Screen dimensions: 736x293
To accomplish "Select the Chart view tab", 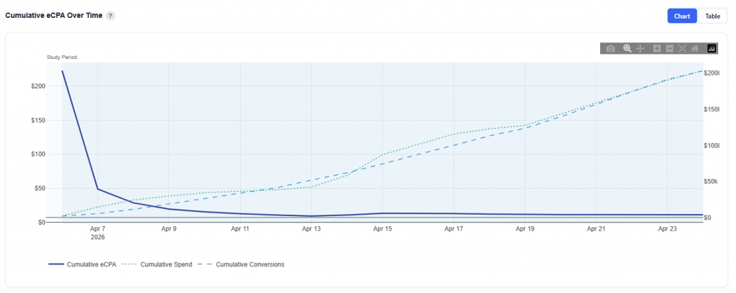I will (682, 16).
